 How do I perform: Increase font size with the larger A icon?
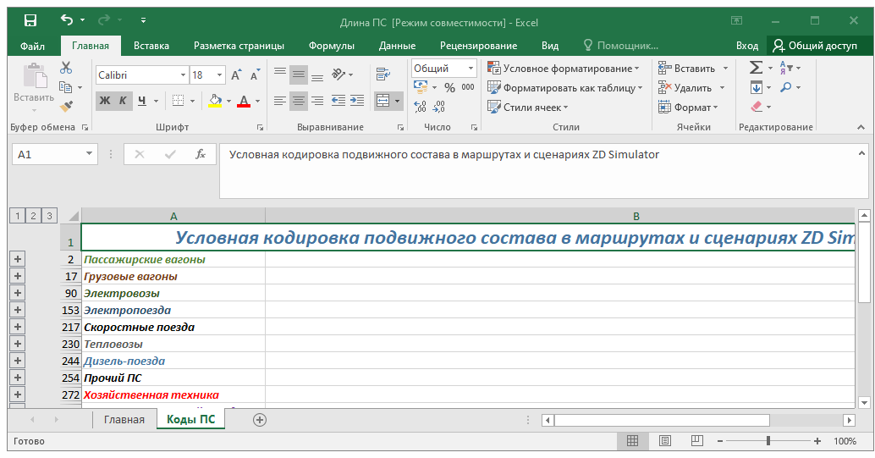(x=236, y=75)
